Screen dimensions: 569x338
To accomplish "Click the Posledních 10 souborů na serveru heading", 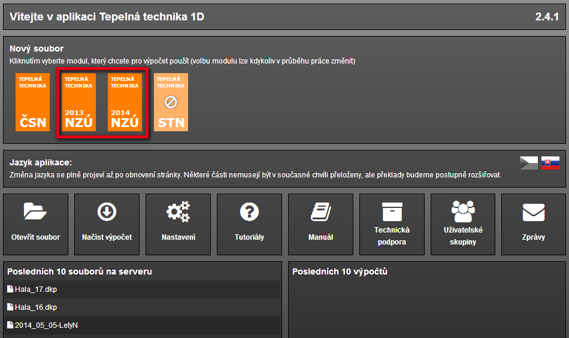I will (80, 271).
